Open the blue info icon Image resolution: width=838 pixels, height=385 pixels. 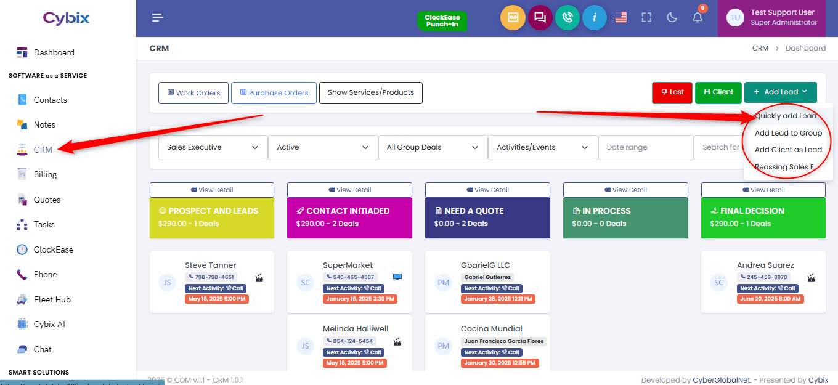point(595,18)
